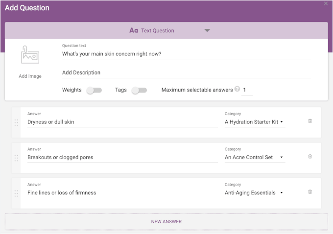Image resolution: width=333 pixels, height=234 pixels.
Task: Click drag handle for 'Fine lines' answer
Action: point(16,193)
